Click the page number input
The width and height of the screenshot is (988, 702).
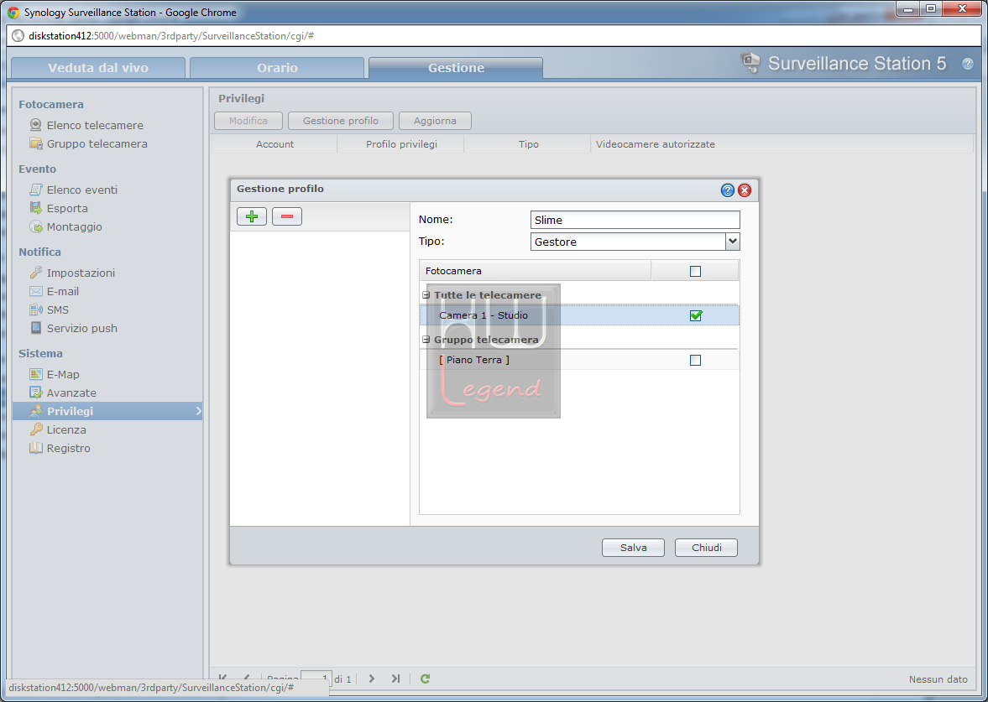(x=316, y=679)
